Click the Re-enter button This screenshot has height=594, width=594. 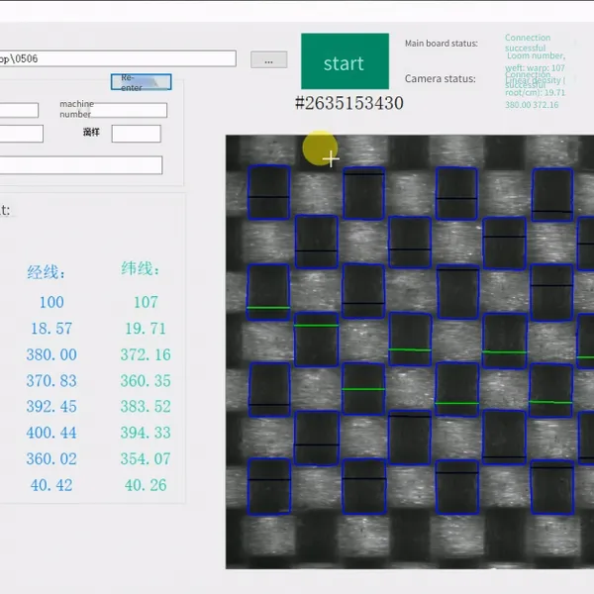(141, 82)
